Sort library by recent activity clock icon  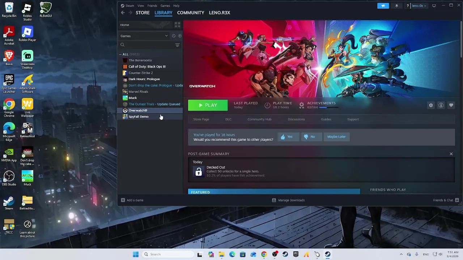click(x=174, y=36)
